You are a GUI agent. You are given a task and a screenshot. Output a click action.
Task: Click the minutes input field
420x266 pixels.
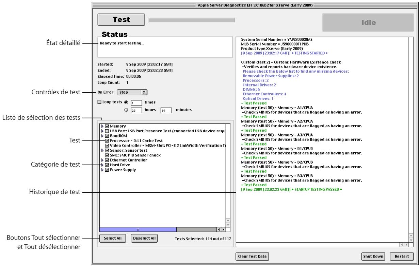pyautogui.click(x=166, y=110)
